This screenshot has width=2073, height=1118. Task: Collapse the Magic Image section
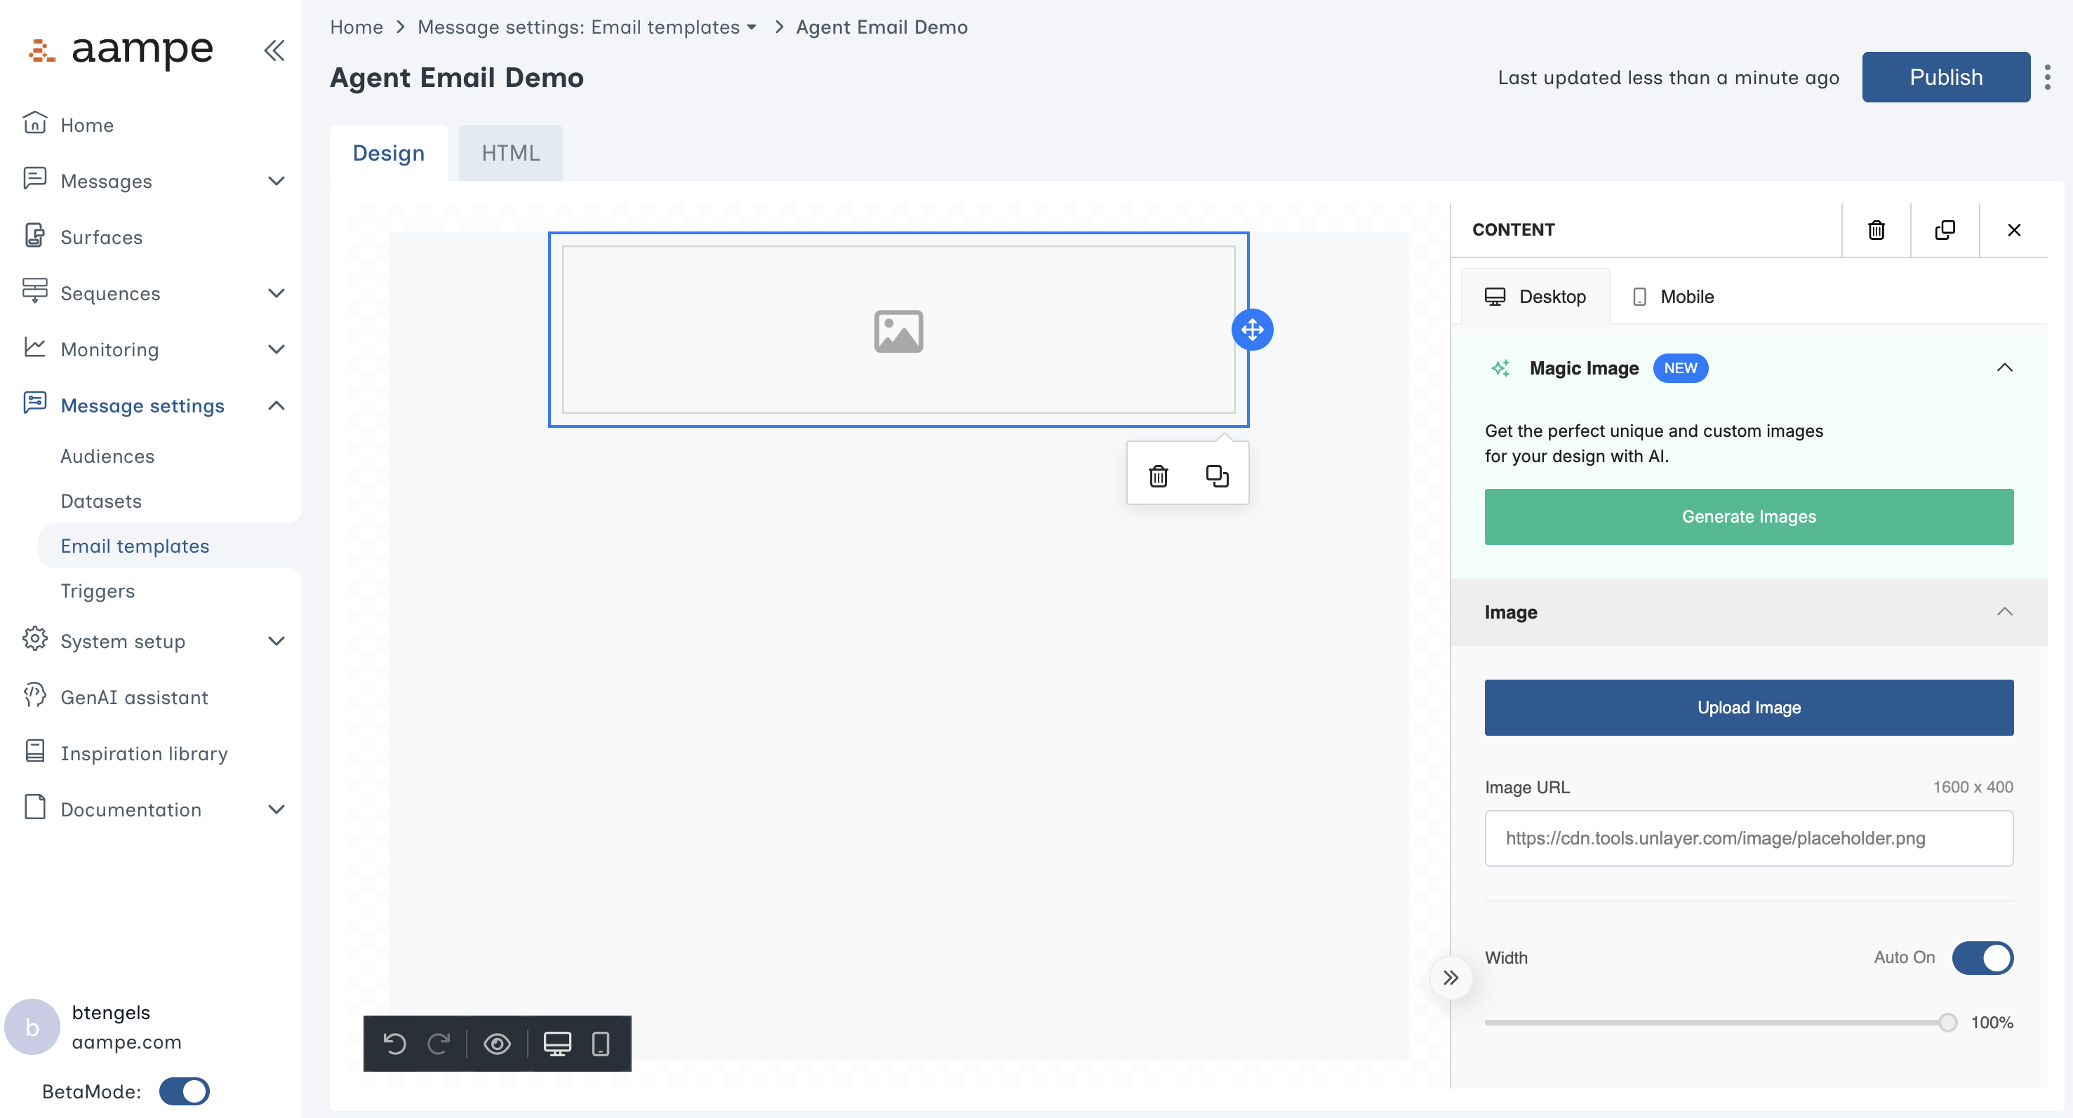(2005, 368)
